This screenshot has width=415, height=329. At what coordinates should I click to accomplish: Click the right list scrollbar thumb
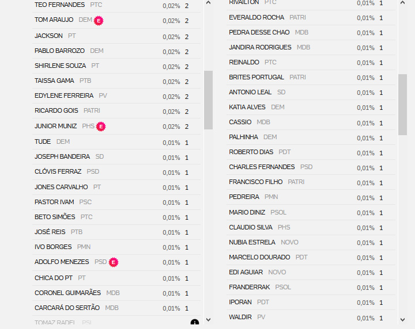[x=402, y=105]
